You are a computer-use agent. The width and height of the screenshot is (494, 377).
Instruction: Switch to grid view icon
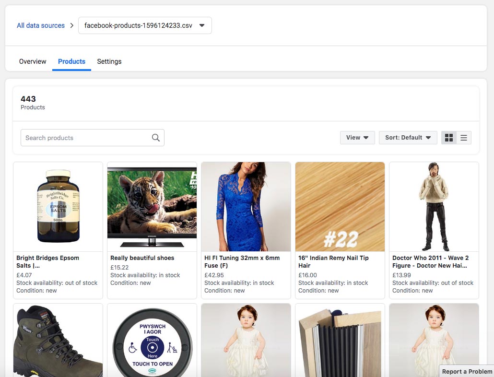click(448, 138)
